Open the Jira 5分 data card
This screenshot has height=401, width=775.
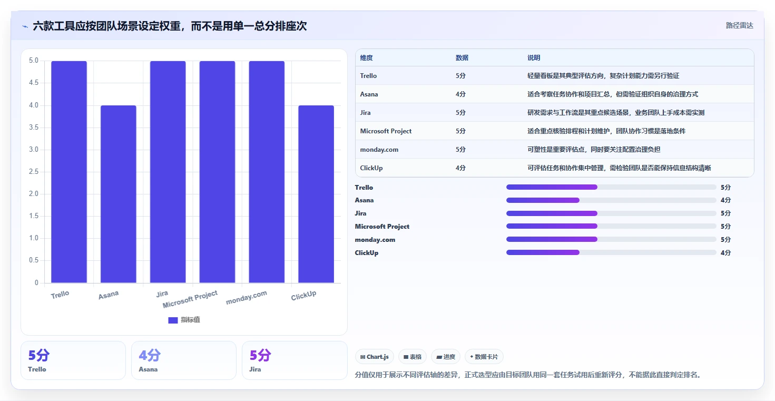click(x=295, y=360)
